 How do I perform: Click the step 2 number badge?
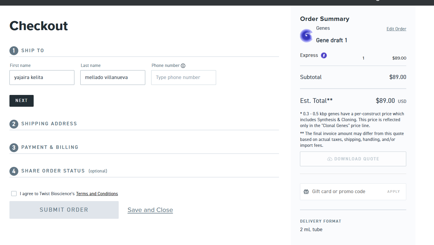coord(14,124)
